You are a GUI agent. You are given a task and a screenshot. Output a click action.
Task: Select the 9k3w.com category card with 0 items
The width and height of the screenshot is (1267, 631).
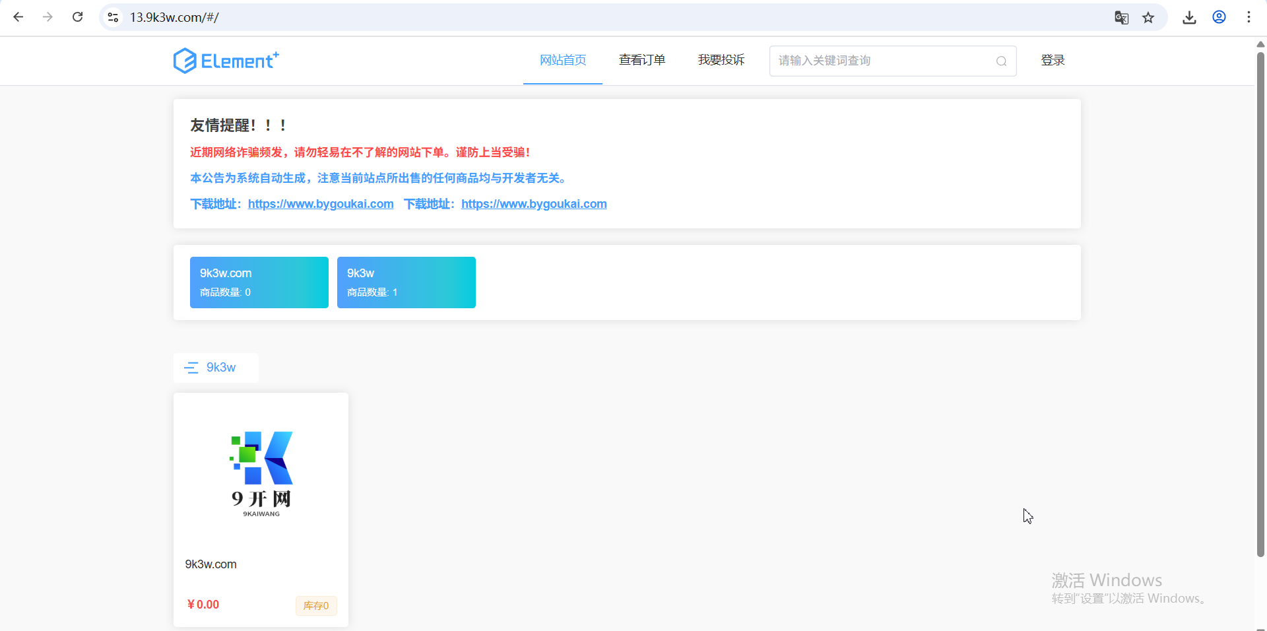click(x=259, y=282)
